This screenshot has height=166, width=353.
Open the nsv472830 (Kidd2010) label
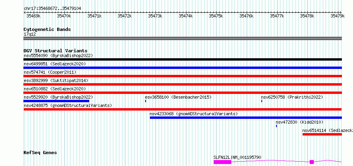click(299, 122)
